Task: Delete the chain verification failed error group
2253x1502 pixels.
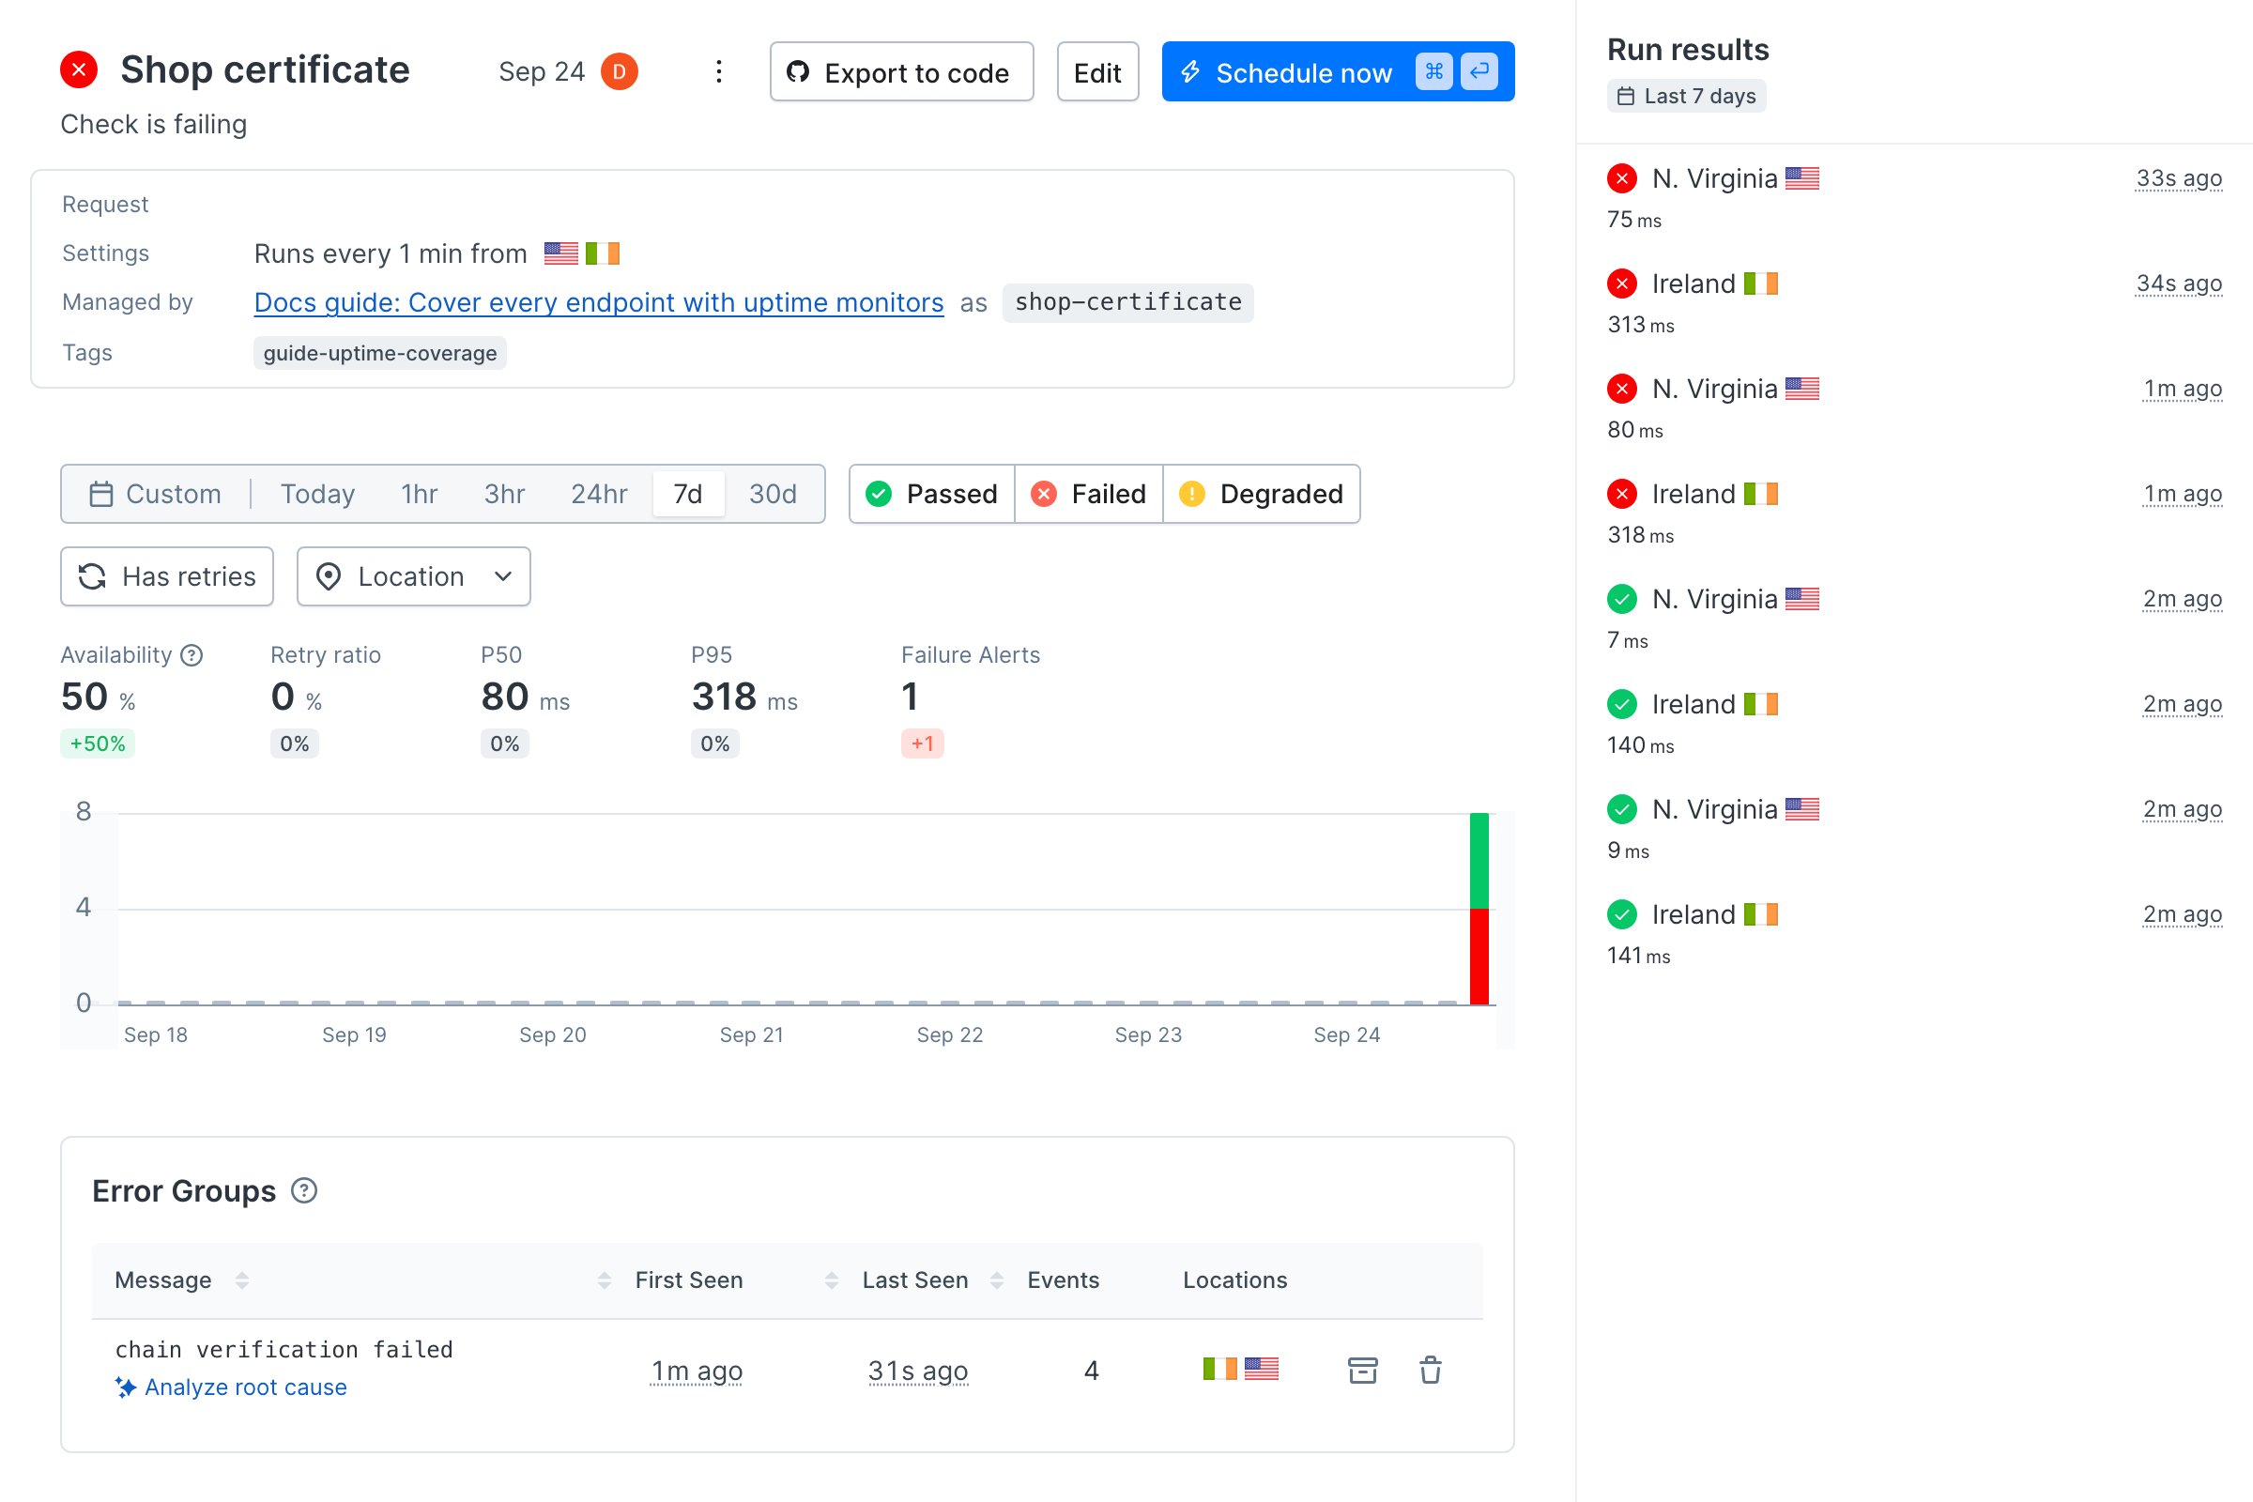Action: pos(1430,1370)
